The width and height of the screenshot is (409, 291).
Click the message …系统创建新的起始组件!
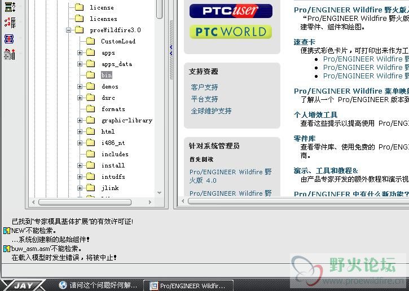click(51, 239)
